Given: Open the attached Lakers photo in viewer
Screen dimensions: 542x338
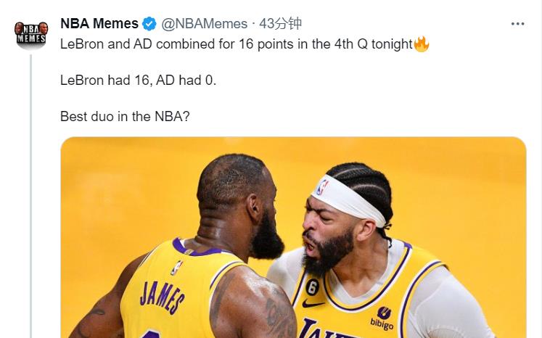Looking at the screenshot, I should point(293,237).
